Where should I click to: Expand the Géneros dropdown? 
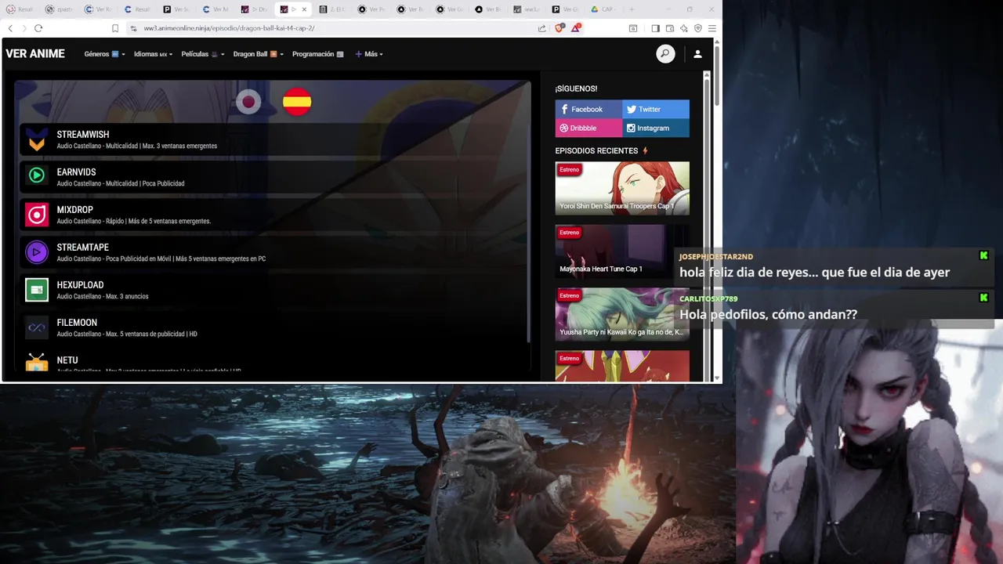(104, 54)
